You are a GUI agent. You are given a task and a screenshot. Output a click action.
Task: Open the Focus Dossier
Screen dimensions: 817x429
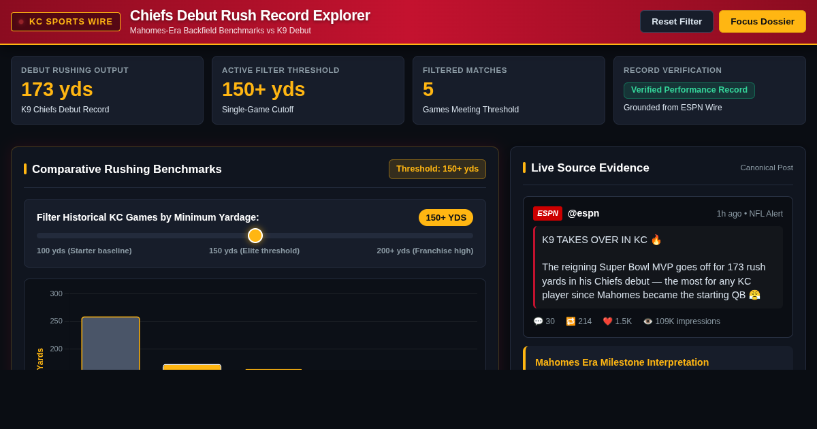tap(763, 21)
